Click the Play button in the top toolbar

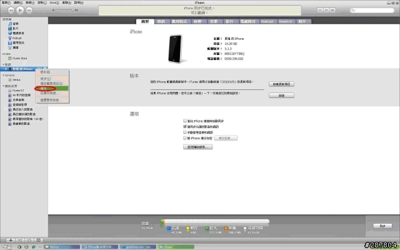tap(20, 10)
